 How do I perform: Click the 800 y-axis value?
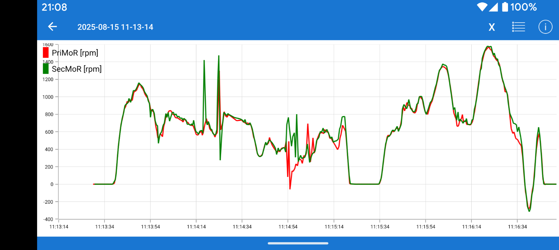[49, 114]
